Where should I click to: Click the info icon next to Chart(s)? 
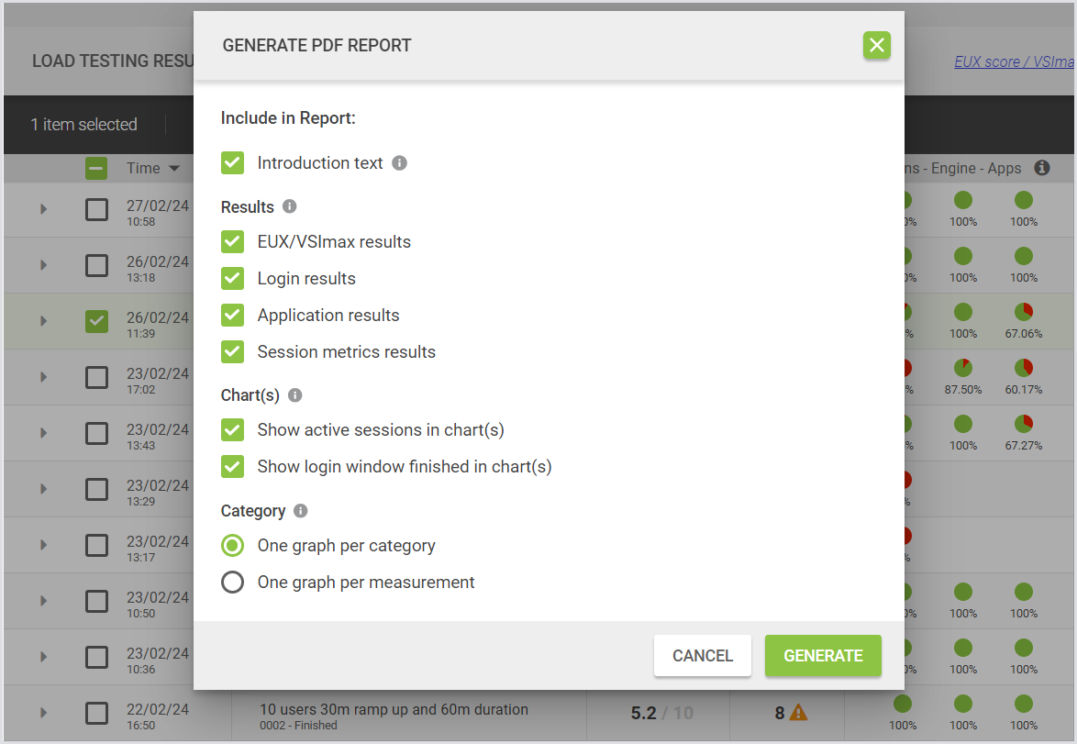pyautogui.click(x=294, y=395)
